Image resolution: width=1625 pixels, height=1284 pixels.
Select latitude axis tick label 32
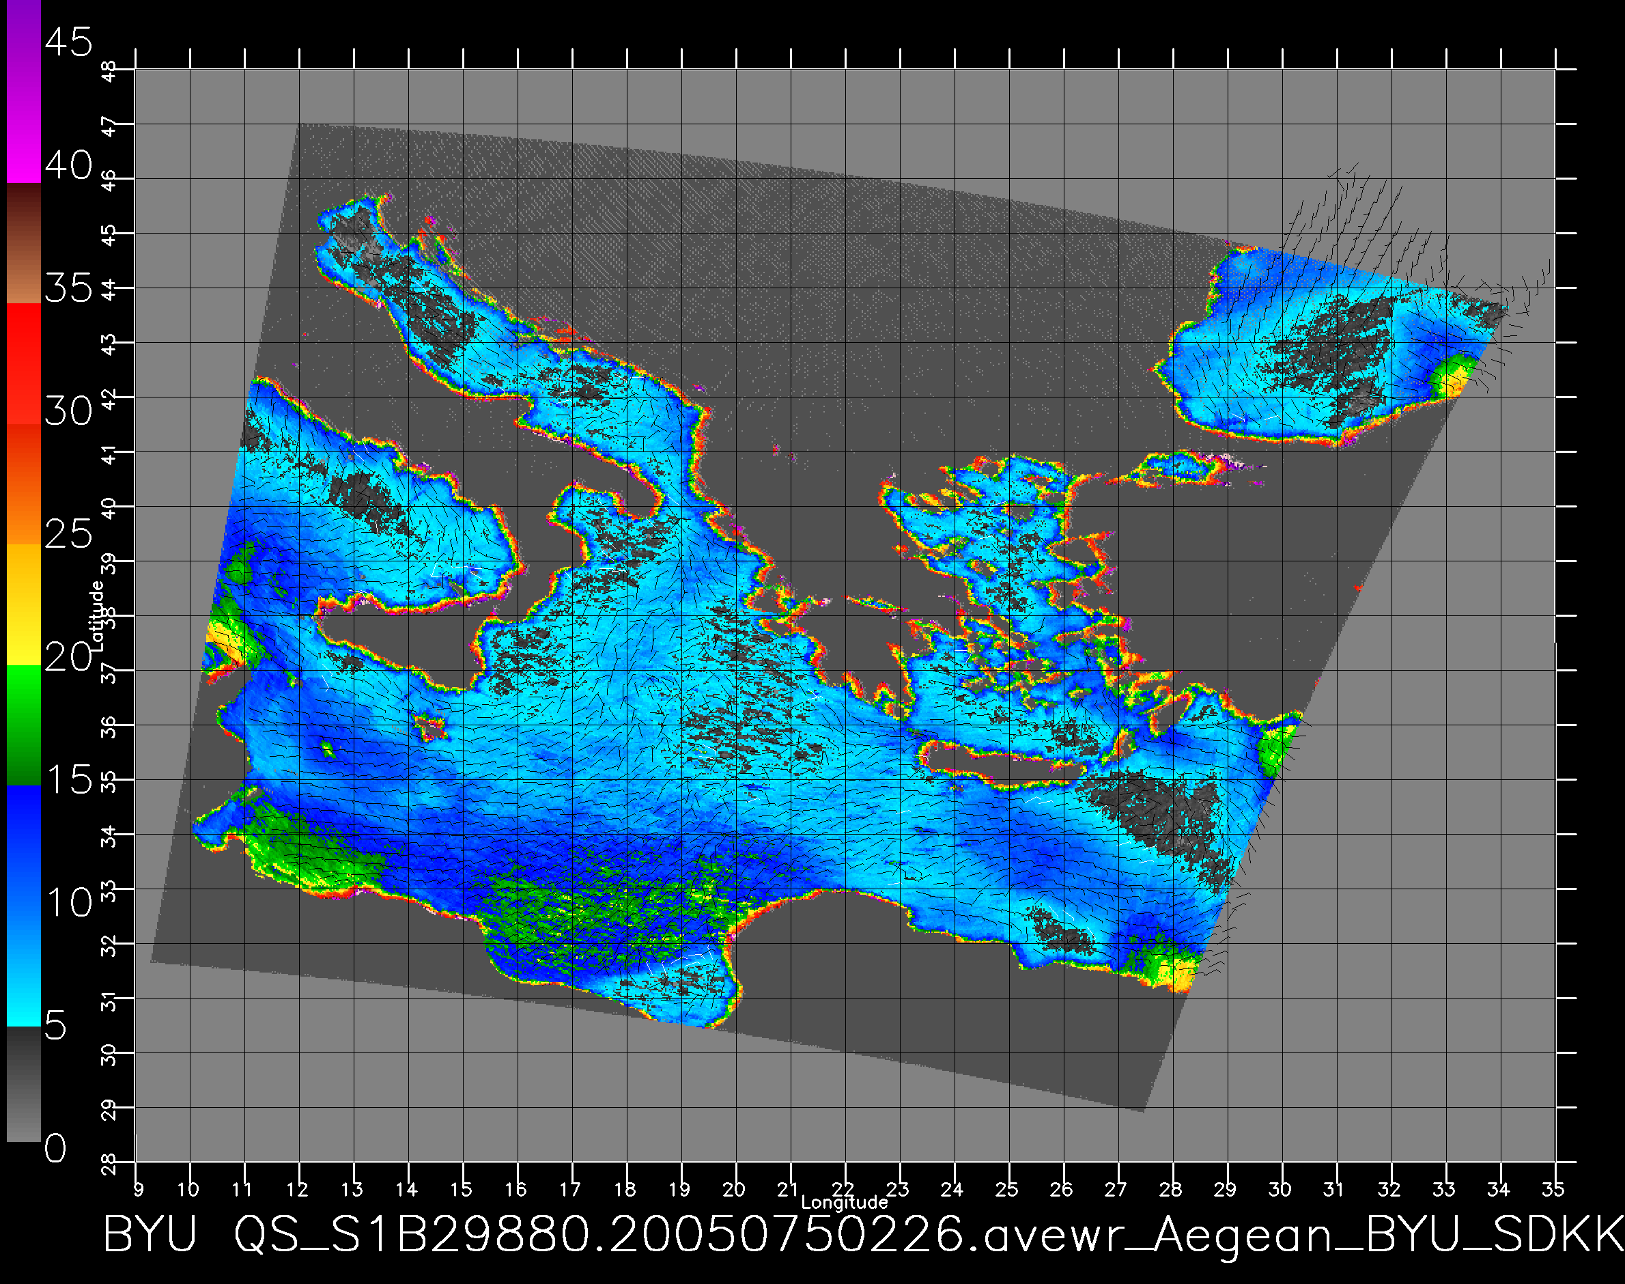[110, 947]
